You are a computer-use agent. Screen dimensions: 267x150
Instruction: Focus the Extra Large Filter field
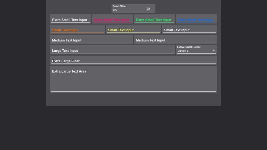click(x=133, y=61)
